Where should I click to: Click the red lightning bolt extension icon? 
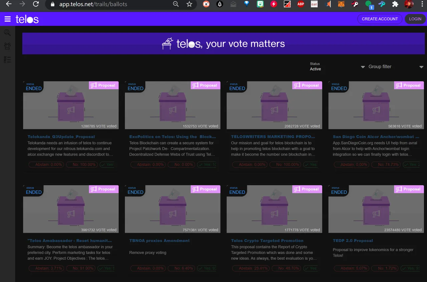coord(274,4)
